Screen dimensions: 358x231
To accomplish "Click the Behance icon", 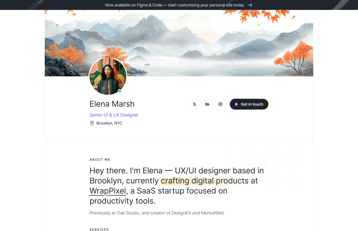I will (207, 104).
